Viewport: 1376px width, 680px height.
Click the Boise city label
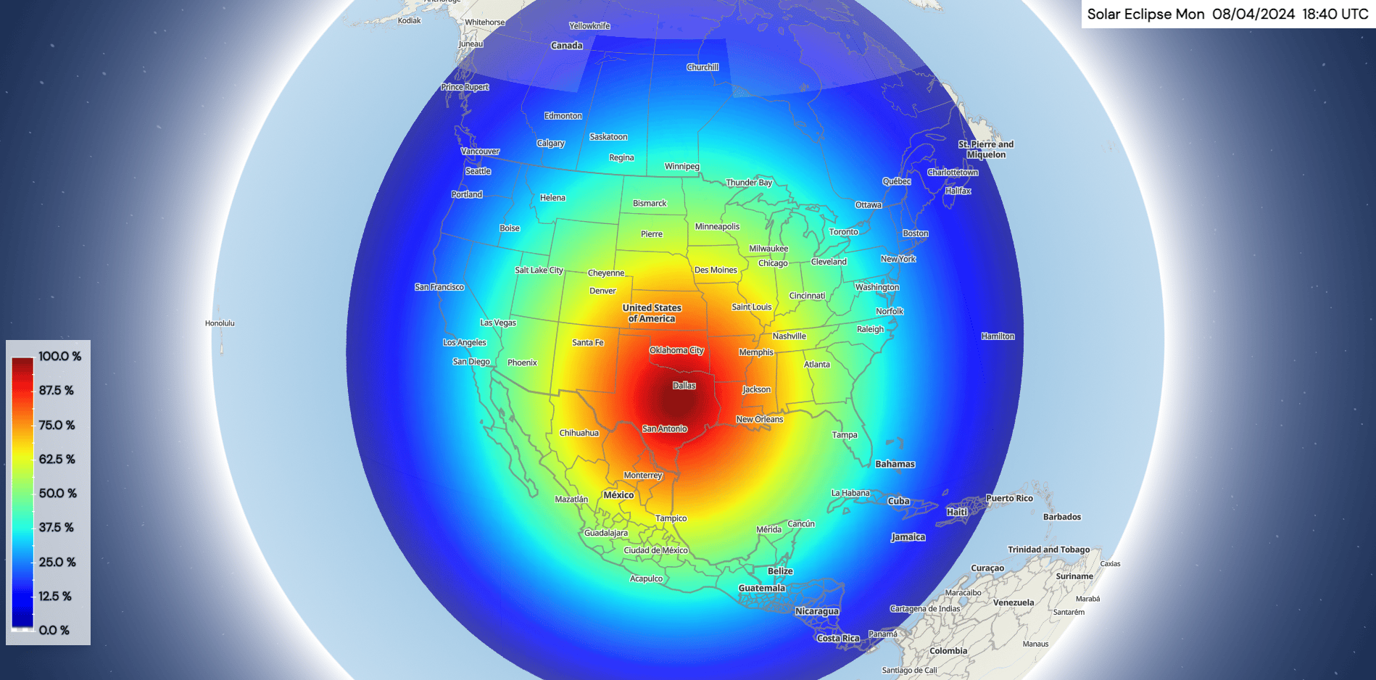tap(510, 228)
